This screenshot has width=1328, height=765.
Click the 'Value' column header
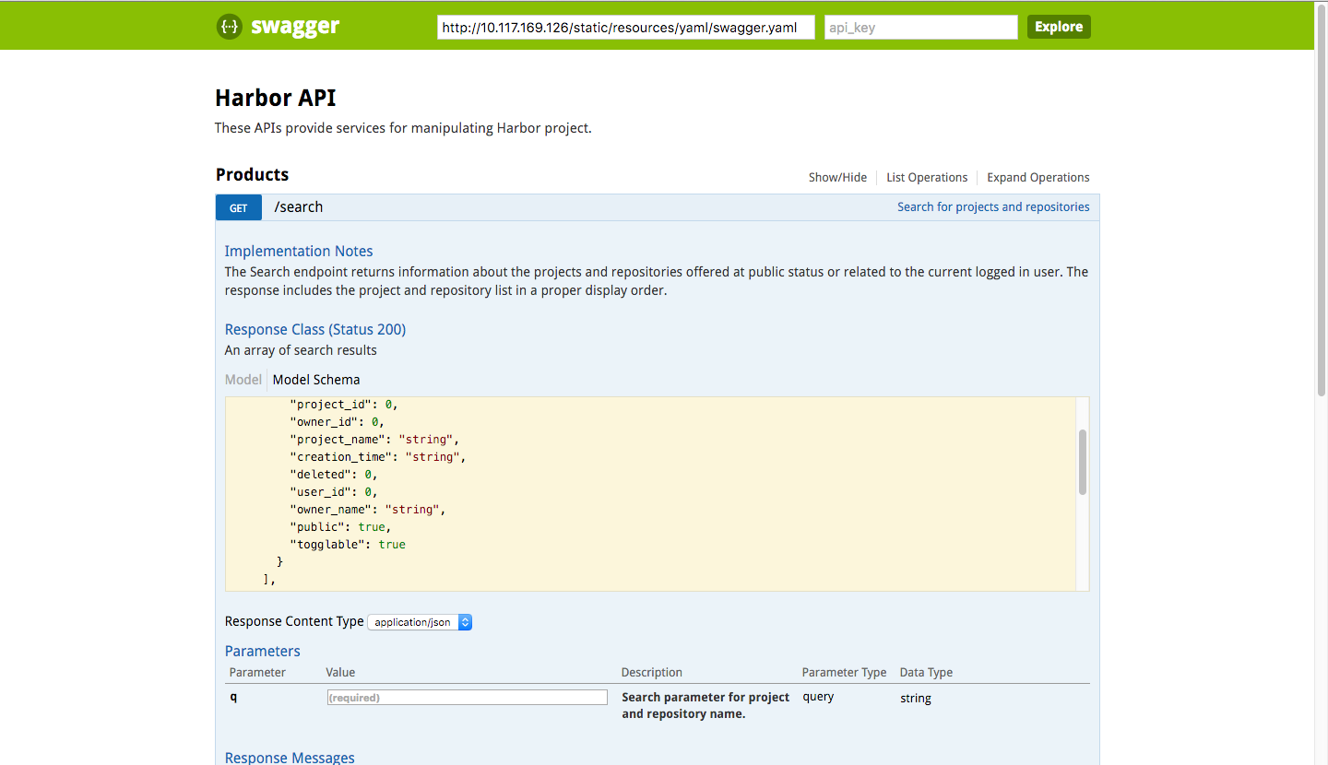point(340,672)
